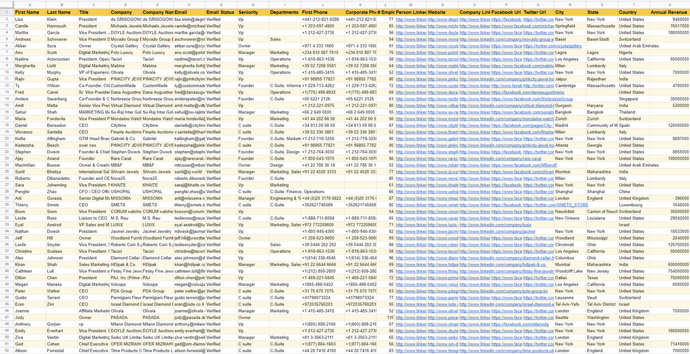Select the last name cell 'Fondevila'
This screenshot has width=690, height=354.
coord(62,119)
